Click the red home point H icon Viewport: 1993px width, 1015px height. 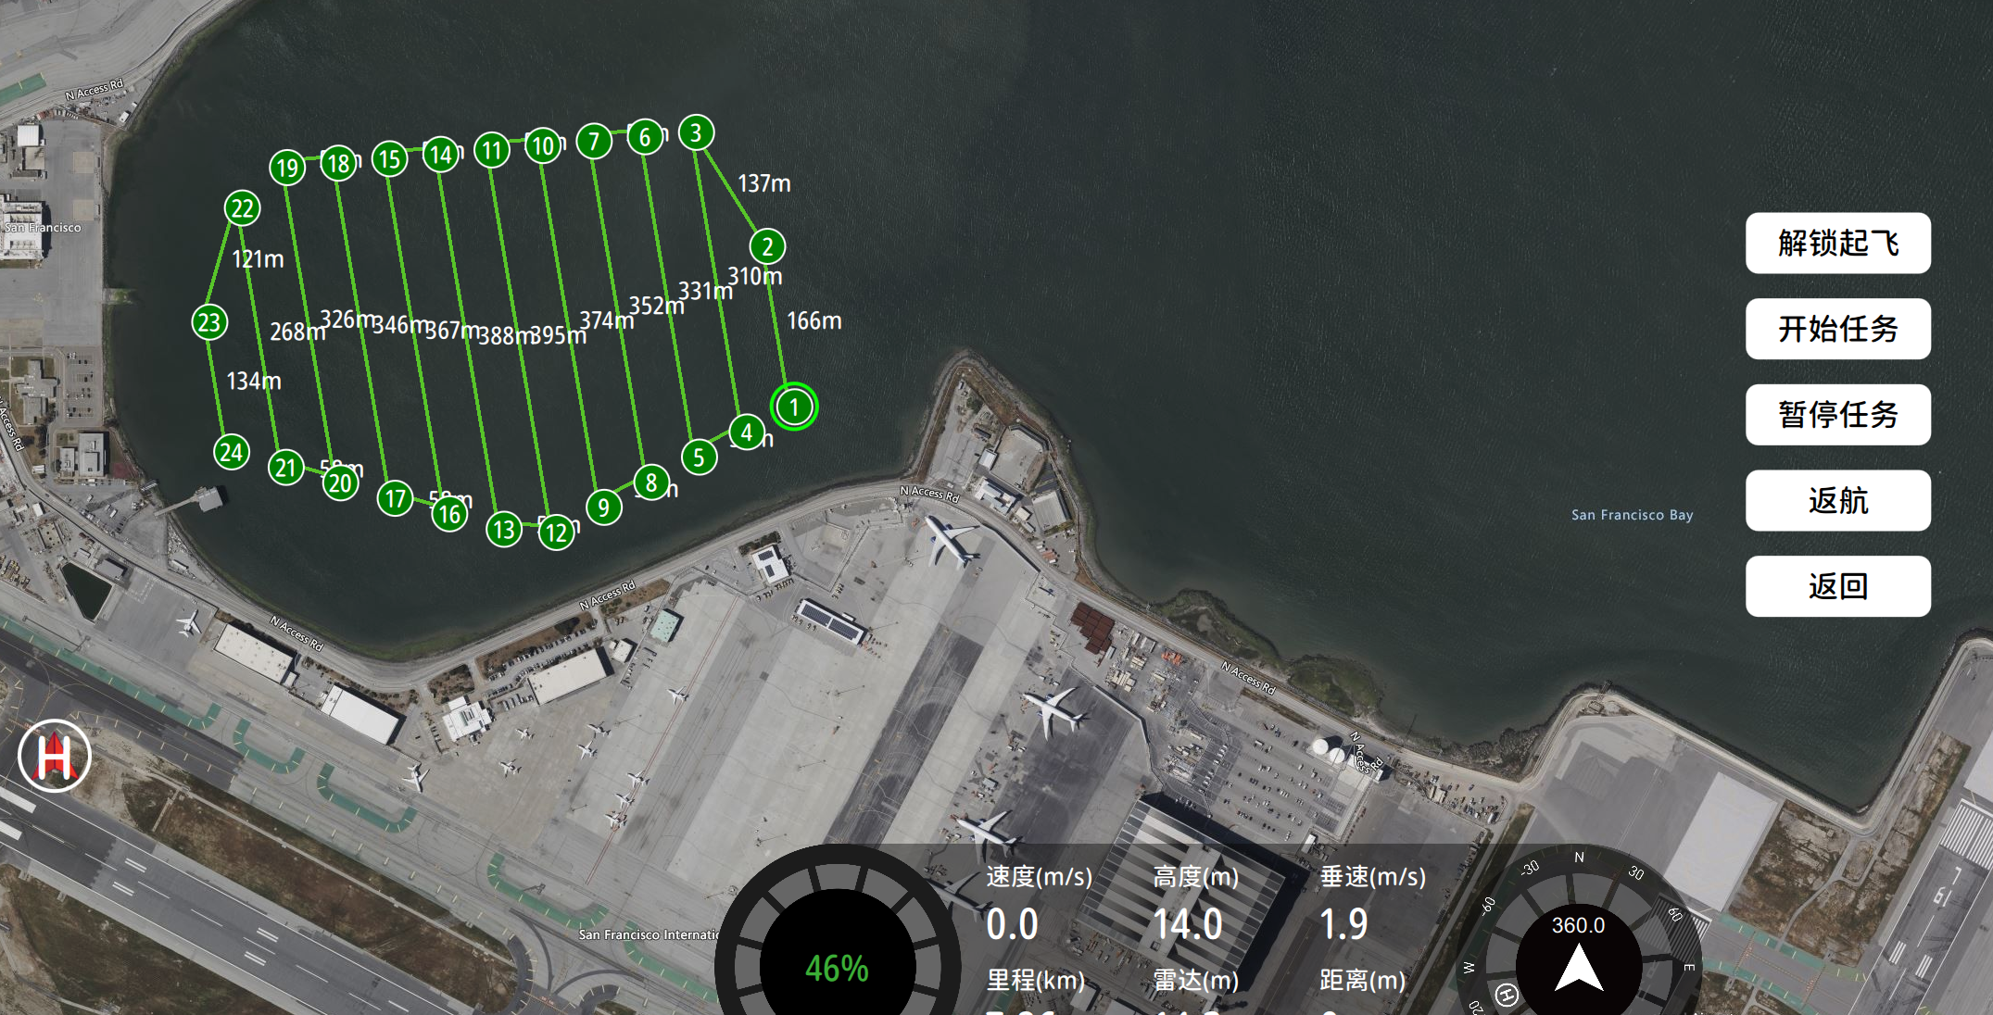point(55,756)
